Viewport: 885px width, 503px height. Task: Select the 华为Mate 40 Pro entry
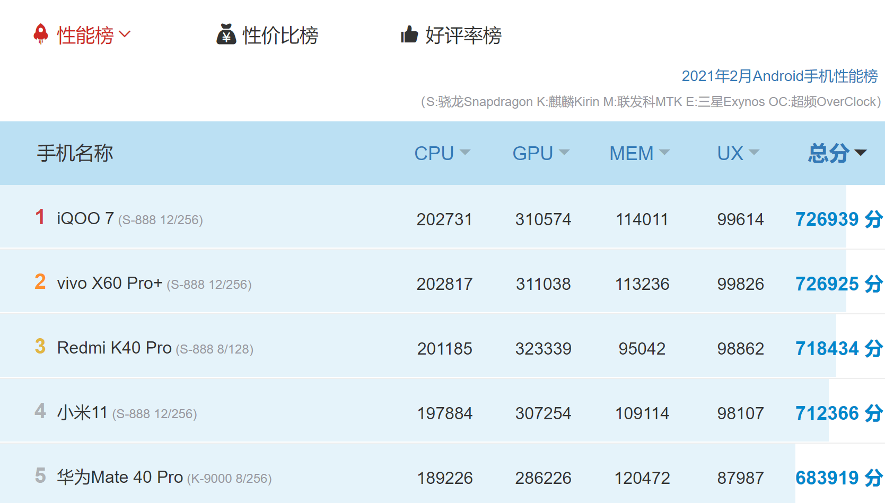click(x=120, y=476)
